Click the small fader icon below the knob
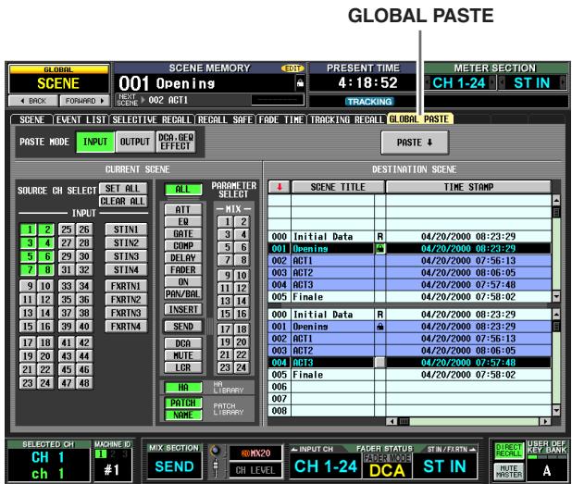 216,466
